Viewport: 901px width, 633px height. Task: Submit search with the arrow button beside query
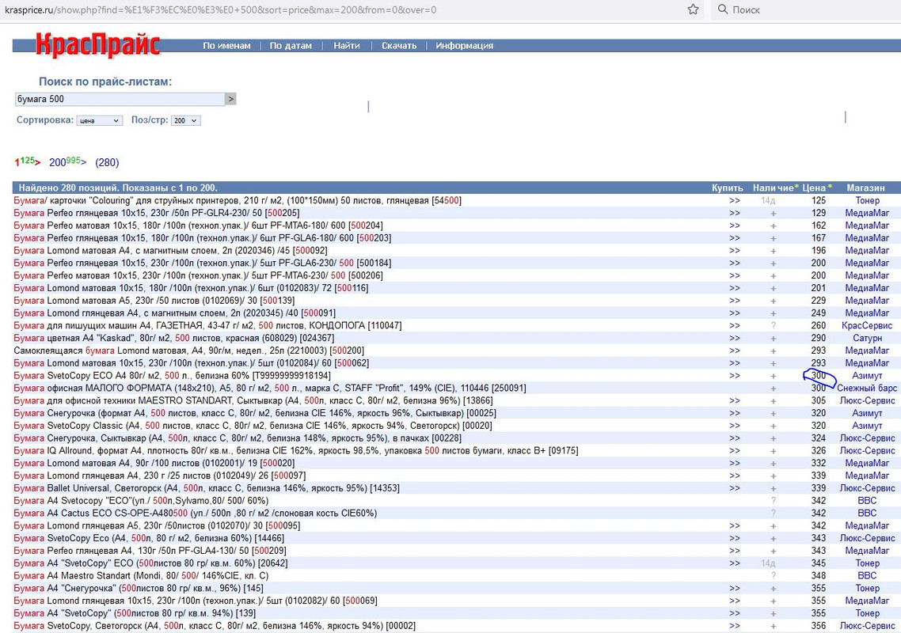coord(230,99)
